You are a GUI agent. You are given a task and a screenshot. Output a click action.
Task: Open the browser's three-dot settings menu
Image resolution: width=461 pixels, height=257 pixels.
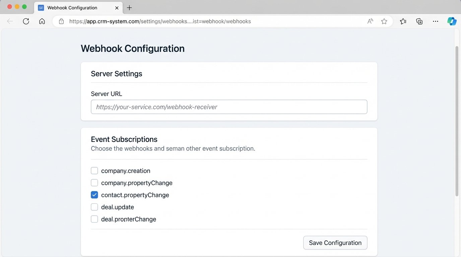coord(435,21)
